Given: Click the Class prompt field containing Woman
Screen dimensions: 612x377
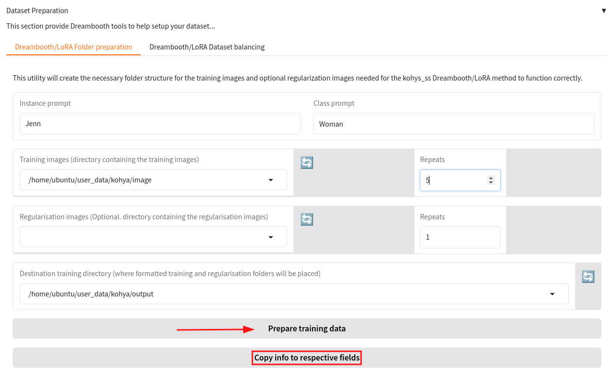Looking at the screenshot, I should 453,124.
